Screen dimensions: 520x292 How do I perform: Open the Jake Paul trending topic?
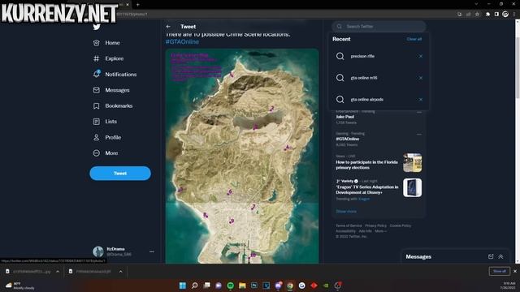click(344, 117)
